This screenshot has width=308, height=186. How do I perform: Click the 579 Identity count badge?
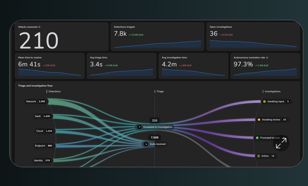coord(48,160)
